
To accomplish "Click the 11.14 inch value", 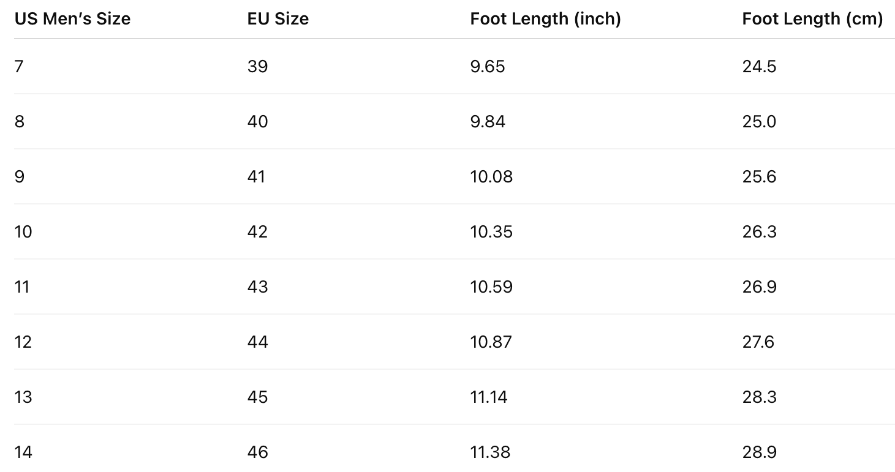I will 489,397.
